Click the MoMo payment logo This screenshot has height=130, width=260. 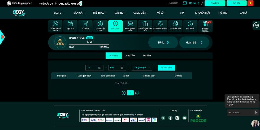click(149, 120)
